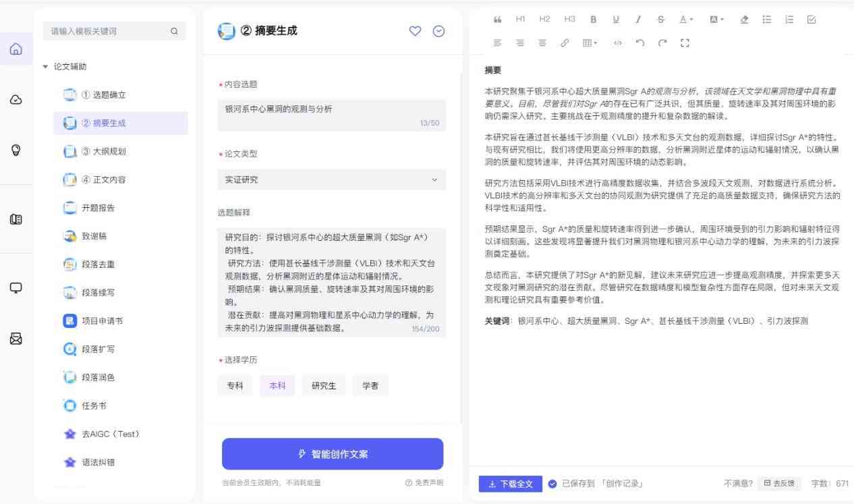The image size is (854, 504).
Task: Open the 致谢稿 template
Action: tap(121, 236)
